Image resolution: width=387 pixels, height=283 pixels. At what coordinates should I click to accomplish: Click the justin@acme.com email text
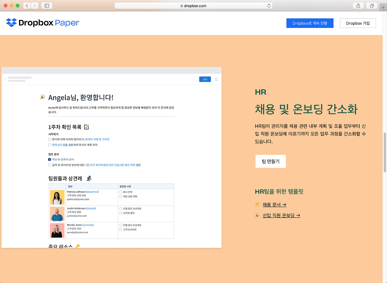(77, 216)
